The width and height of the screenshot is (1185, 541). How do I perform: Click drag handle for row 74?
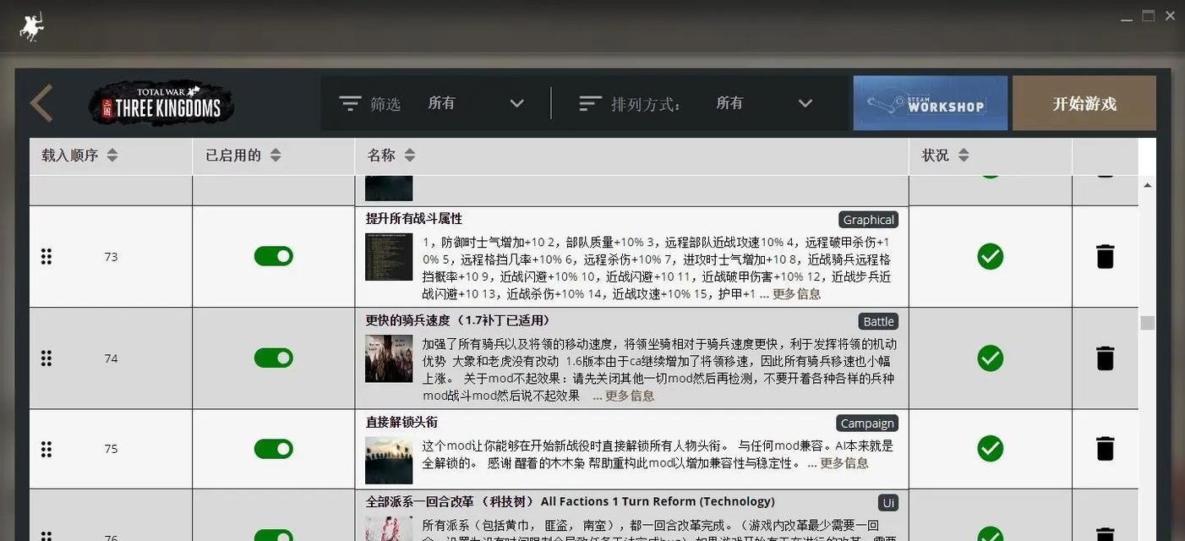coord(46,358)
